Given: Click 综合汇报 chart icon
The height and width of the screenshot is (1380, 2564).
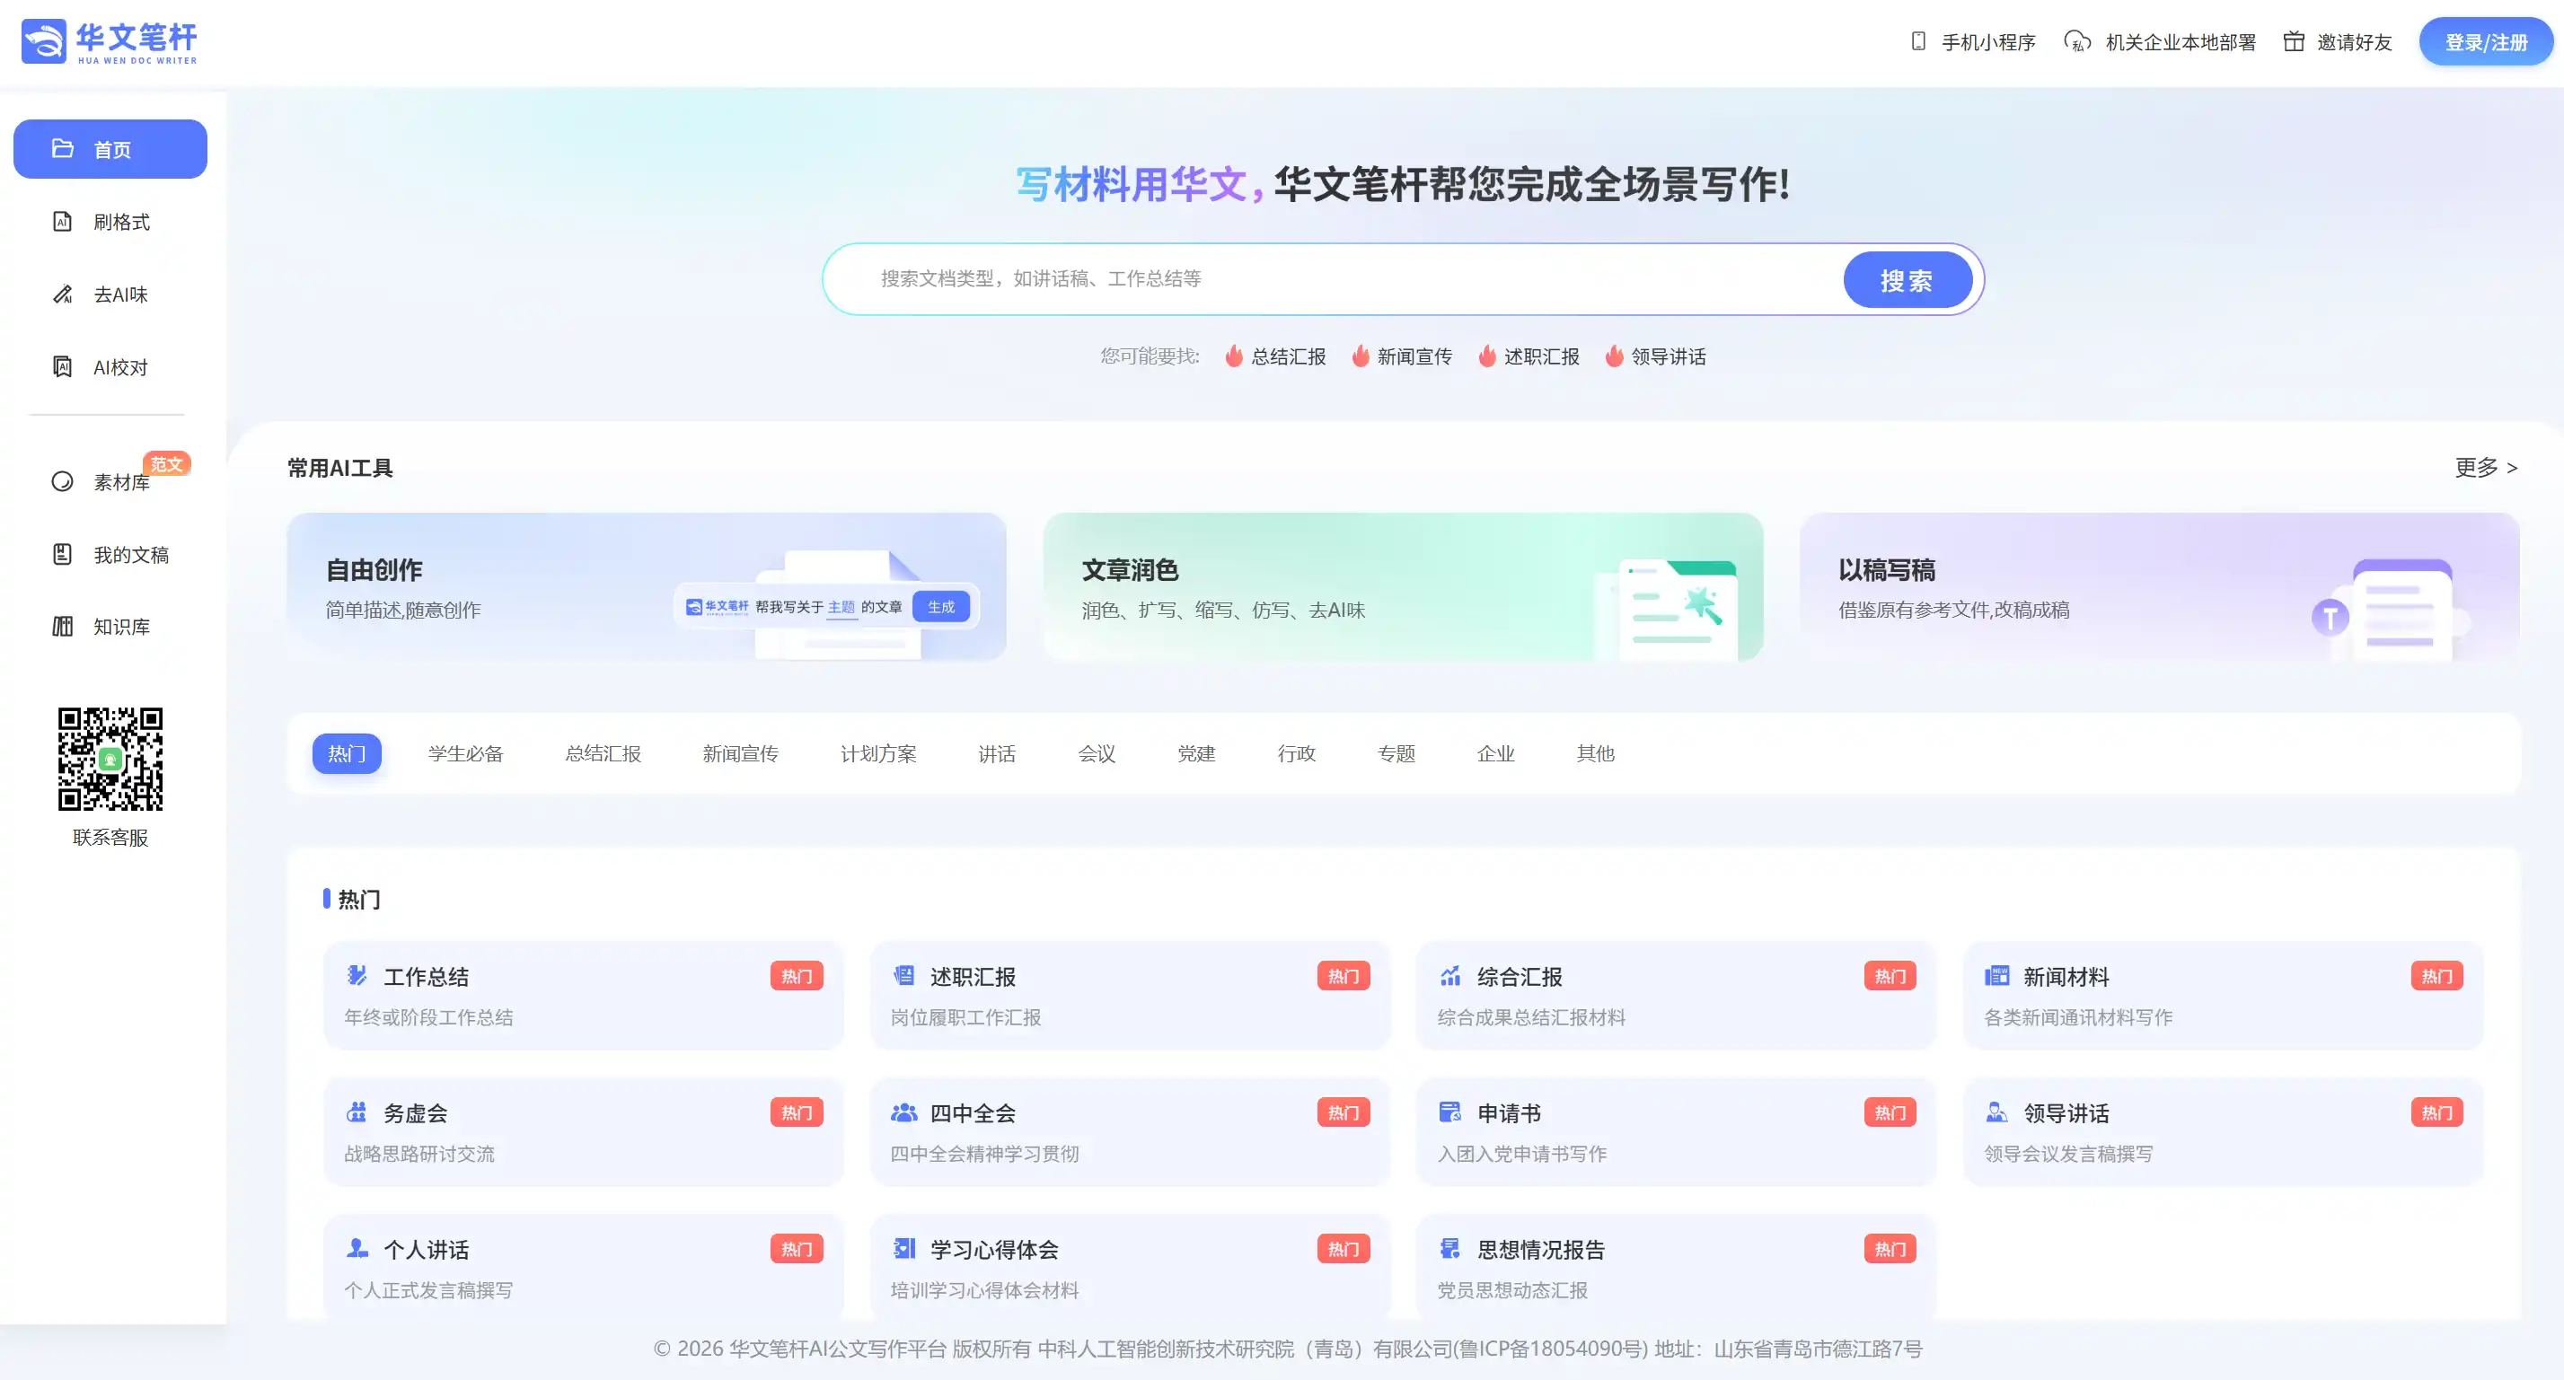Looking at the screenshot, I should tap(1450, 975).
